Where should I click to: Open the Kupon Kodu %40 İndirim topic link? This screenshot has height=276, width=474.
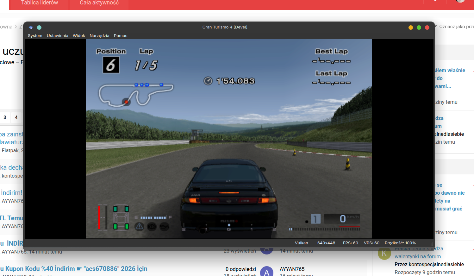74,269
